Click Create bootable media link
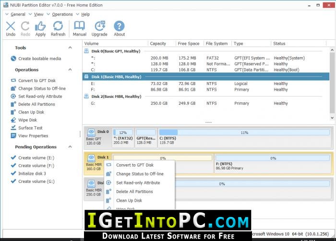The image size is (336, 241). point(40,59)
